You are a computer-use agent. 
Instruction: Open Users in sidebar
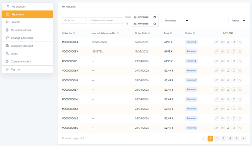pyautogui.click(x=27, y=53)
